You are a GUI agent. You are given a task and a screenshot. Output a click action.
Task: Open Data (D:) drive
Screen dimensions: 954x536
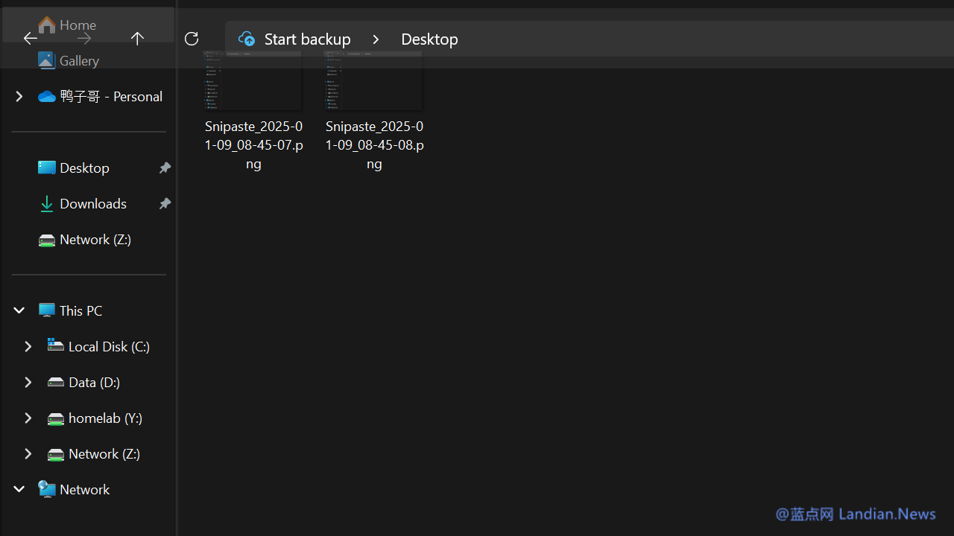(94, 382)
